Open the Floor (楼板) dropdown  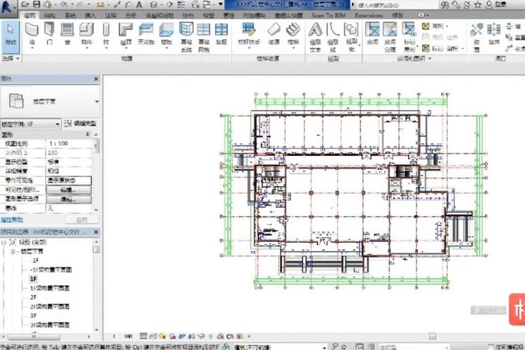[x=167, y=48]
